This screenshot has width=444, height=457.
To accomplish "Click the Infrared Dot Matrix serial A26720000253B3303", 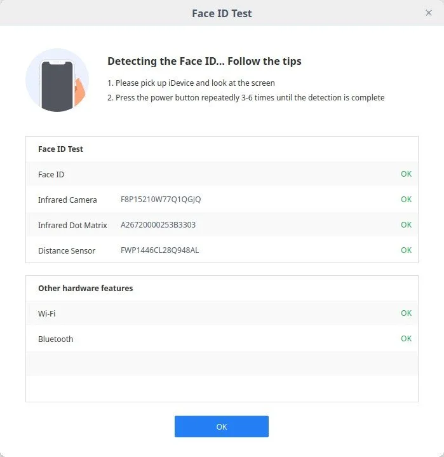I will tap(158, 225).
